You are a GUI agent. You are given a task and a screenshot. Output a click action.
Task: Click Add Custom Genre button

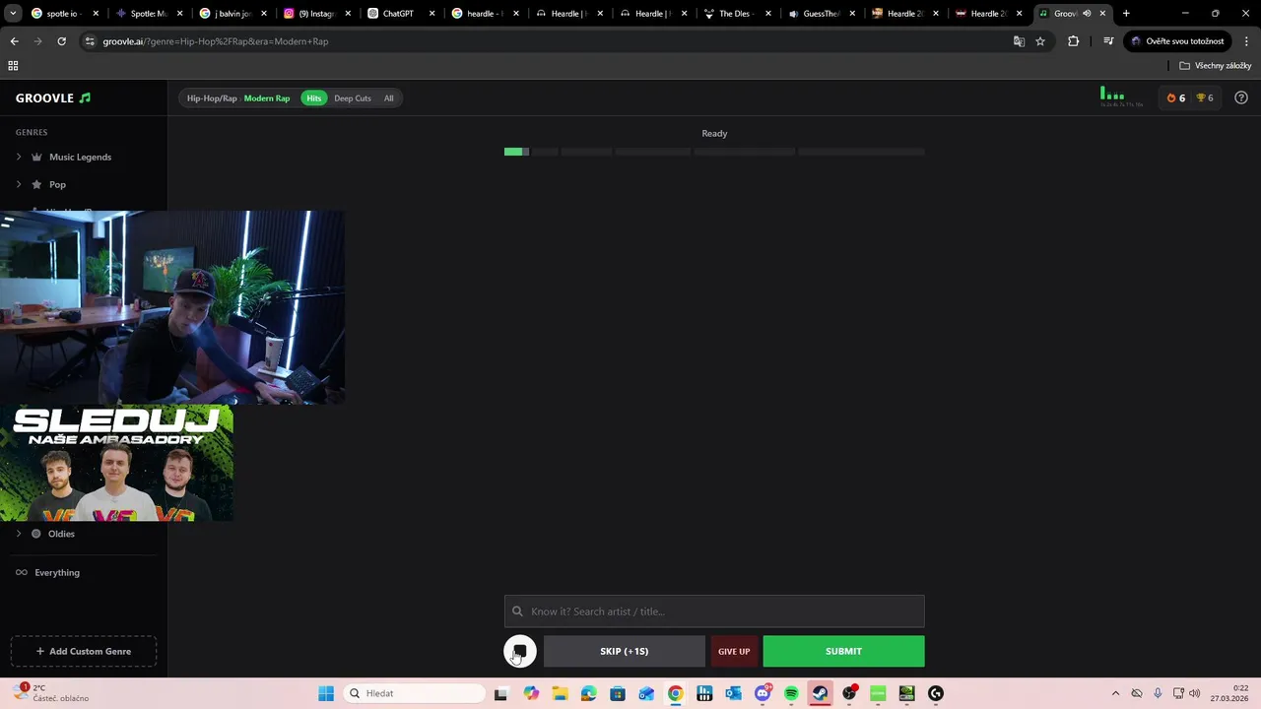click(84, 651)
